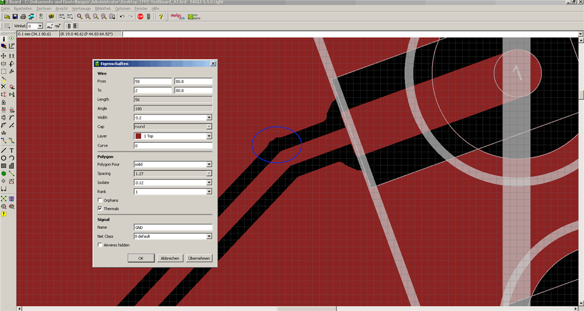
Task: Click the Undo arrow icon
Action: [122, 17]
